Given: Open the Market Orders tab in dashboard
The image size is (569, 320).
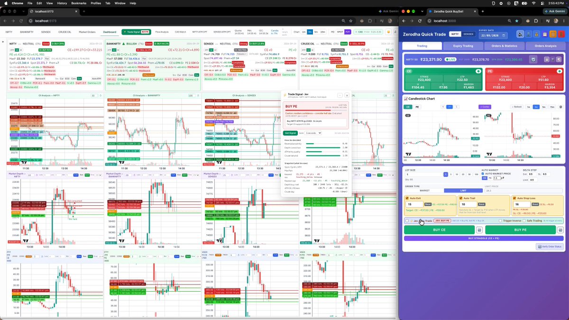Looking at the screenshot, I should coord(87,32).
